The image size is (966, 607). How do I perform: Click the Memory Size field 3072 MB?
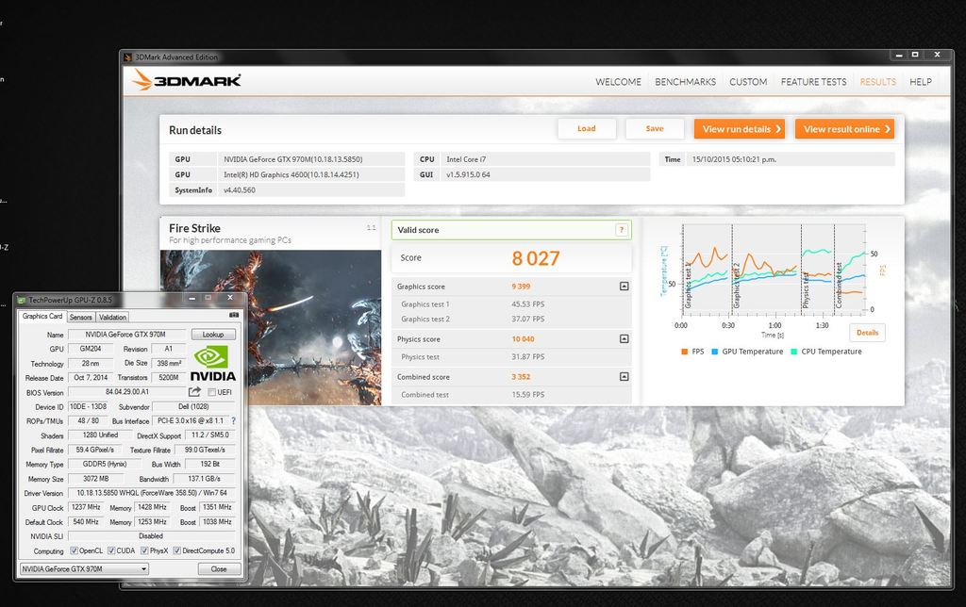coord(95,478)
